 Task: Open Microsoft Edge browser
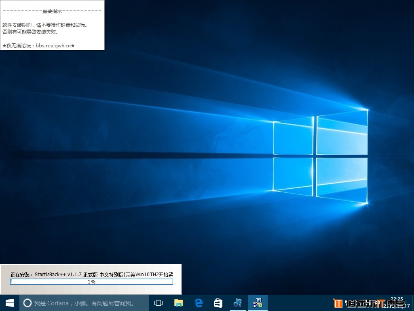[x=198, y=303]
